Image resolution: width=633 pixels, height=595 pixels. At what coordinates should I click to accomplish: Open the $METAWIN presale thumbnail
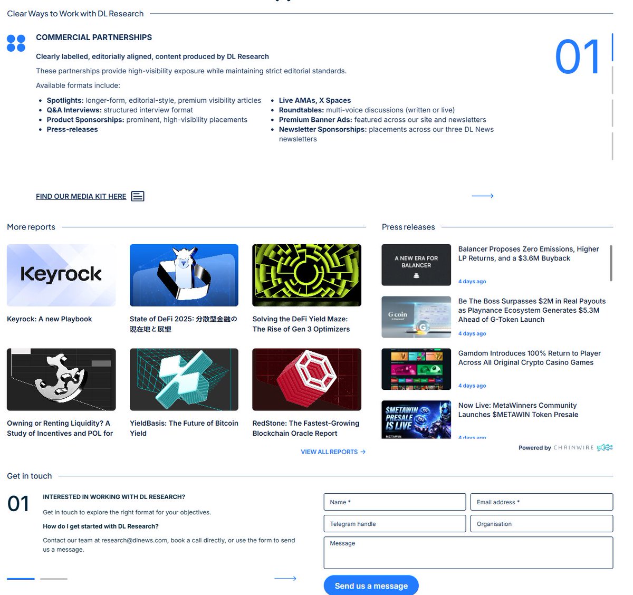pyautogui.click(x=416, y=420)
